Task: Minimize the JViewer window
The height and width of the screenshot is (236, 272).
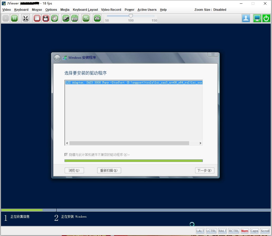Action: pyautogui.click(x=241, y=3)
